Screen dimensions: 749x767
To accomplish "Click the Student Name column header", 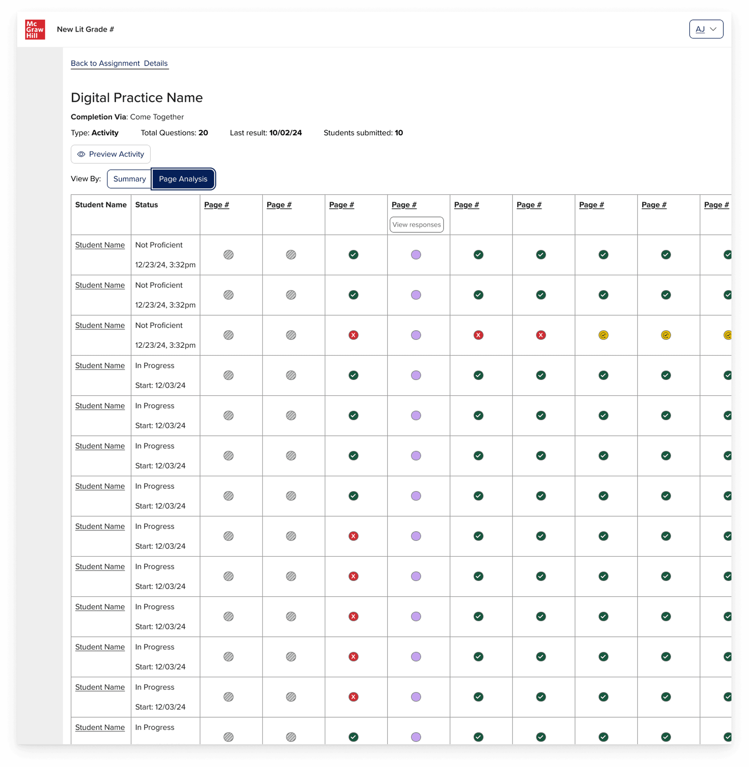I will click(x=101, y=205).
